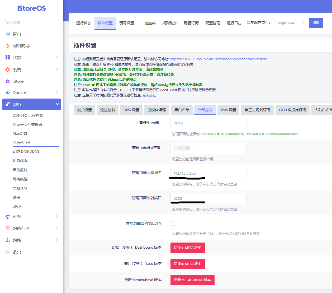View the 运行日志 tab
Image resolution: width=332 pixels, height=293 pixels.
click(x=234, y=23)
